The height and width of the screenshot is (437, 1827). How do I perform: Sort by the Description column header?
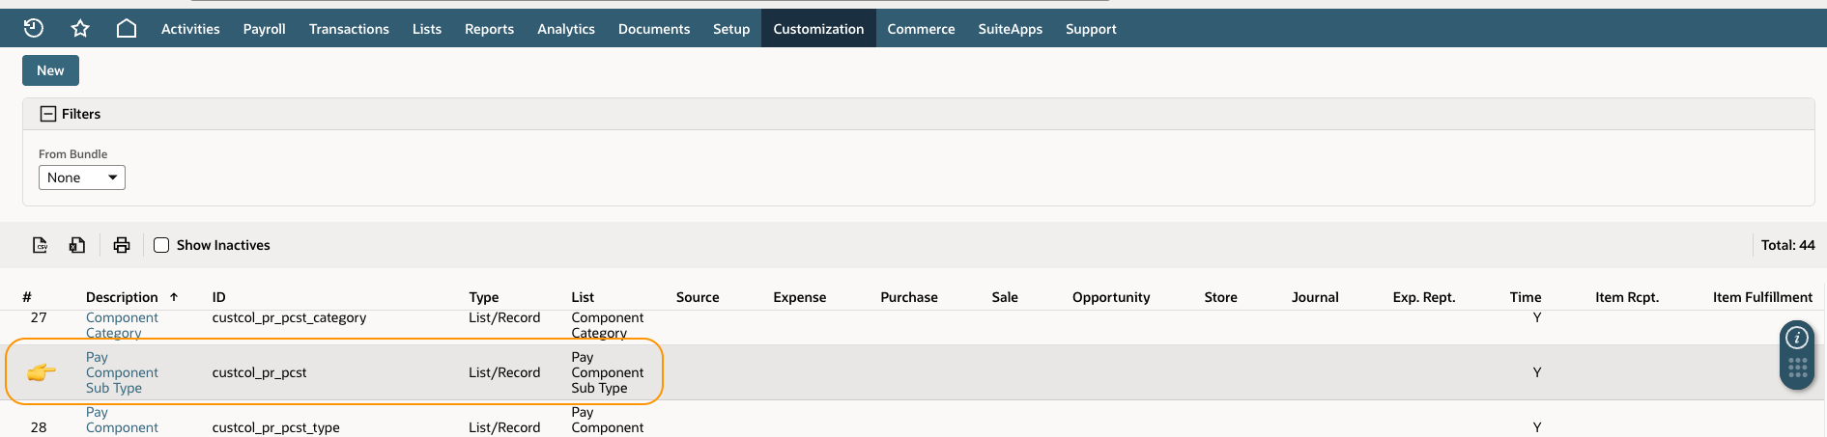pos(122,297)
